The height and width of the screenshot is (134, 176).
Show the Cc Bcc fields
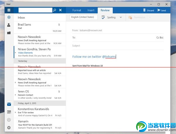click(160, 37)
